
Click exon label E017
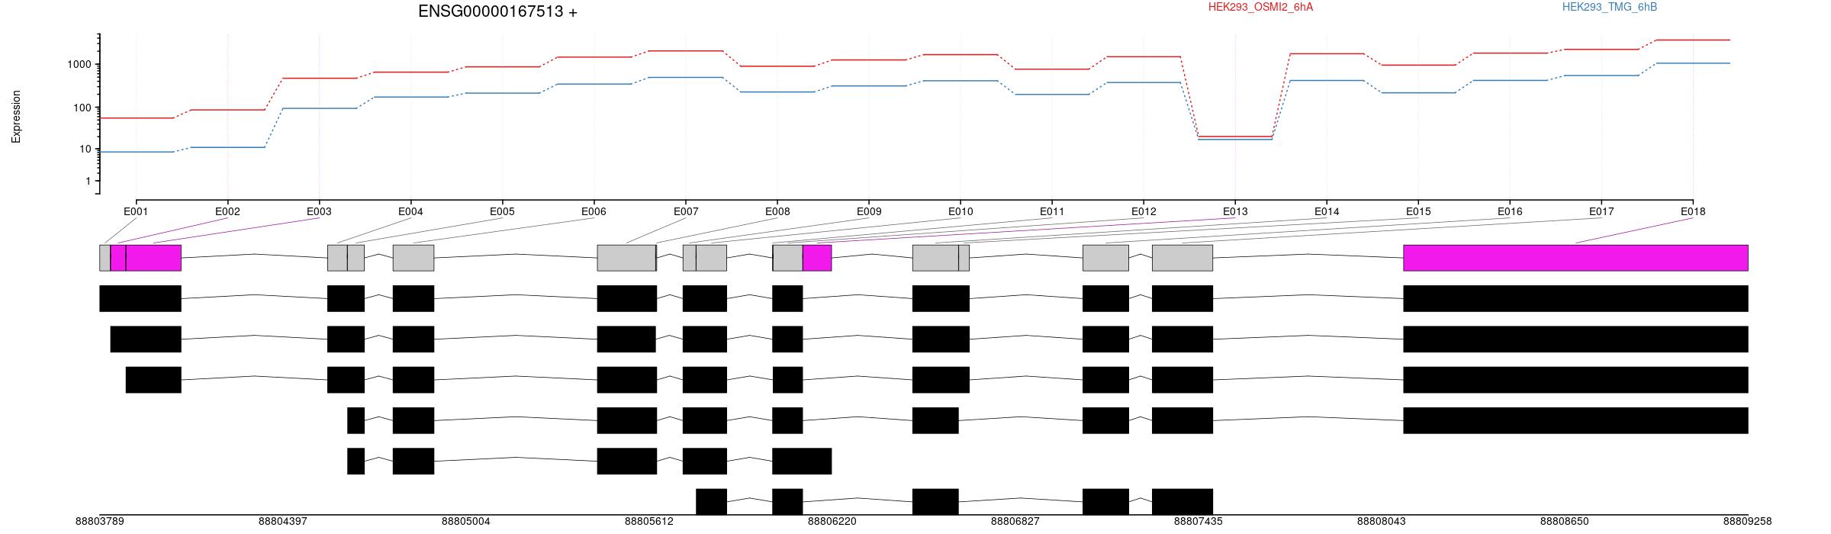tap(1601, 211)
